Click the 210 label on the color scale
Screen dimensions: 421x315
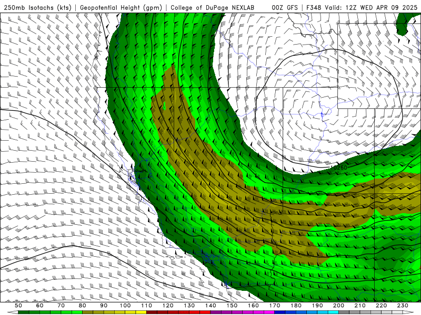pyautogui.click(x=360, y=306)
